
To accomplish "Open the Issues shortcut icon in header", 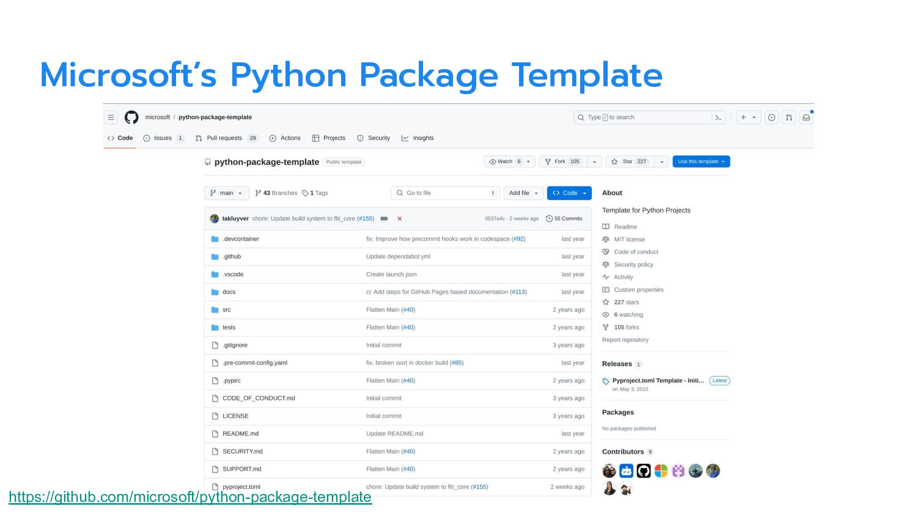I will coord(772,117).
